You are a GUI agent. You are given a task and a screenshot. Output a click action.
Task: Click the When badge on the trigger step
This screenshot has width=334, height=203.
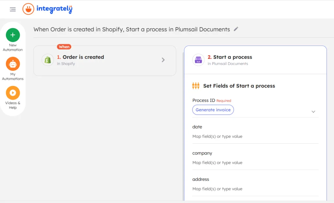tap(64, 47)
